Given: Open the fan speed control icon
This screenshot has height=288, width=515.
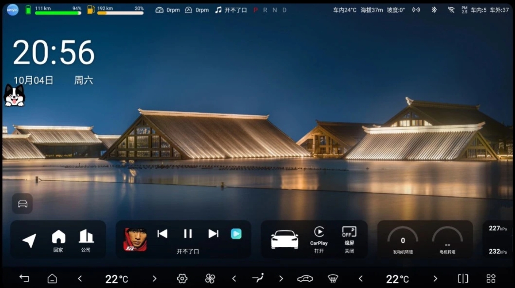Looking at the screenshot, I should [210, 278].
